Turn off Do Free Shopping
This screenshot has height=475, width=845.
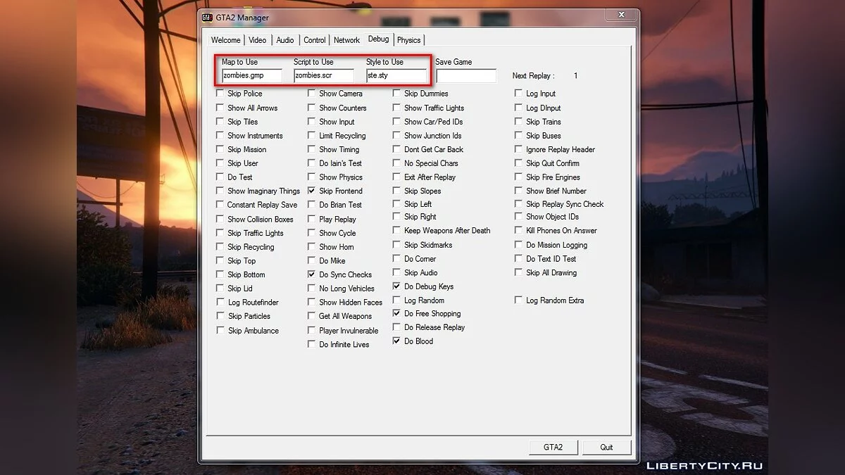(x=397, y=314)
